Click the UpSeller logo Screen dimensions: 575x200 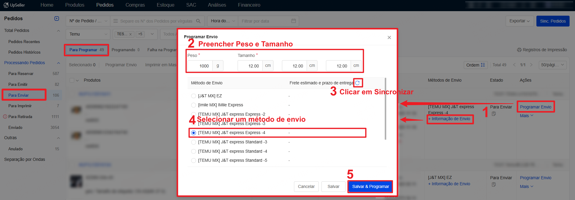(x=14, y=5)
